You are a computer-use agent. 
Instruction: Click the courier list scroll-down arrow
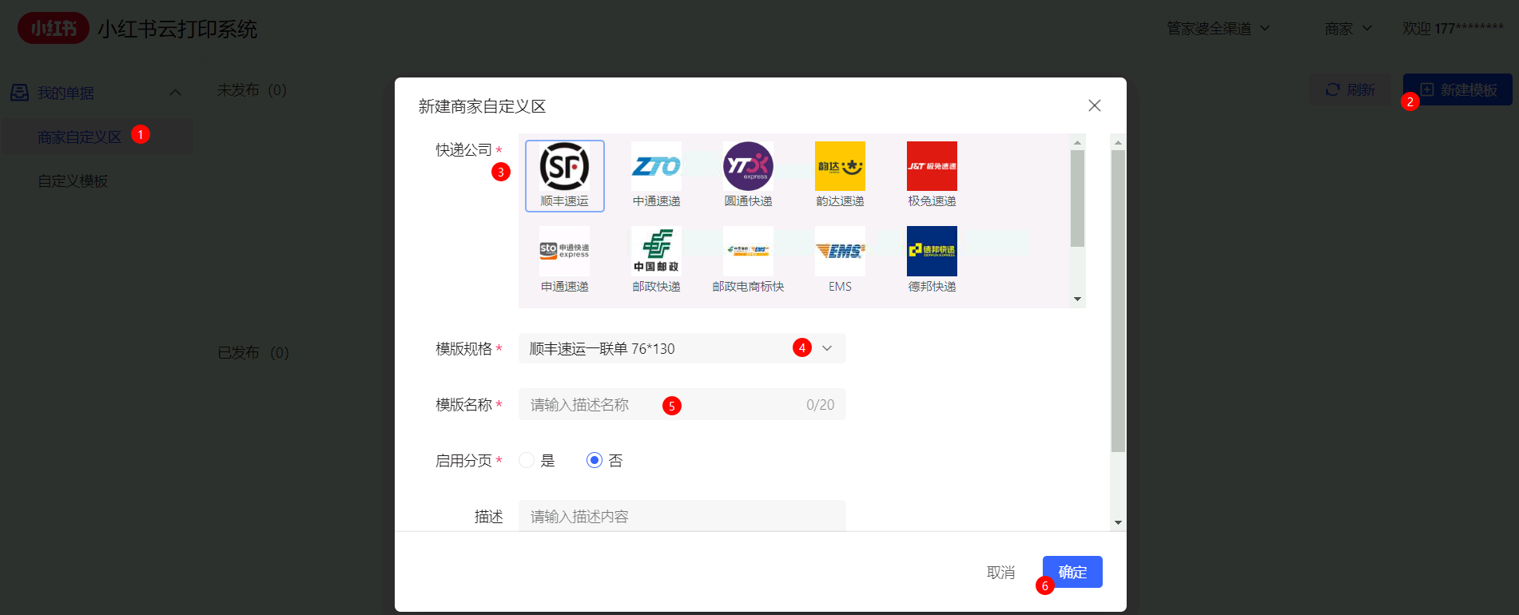point(1077,300)
